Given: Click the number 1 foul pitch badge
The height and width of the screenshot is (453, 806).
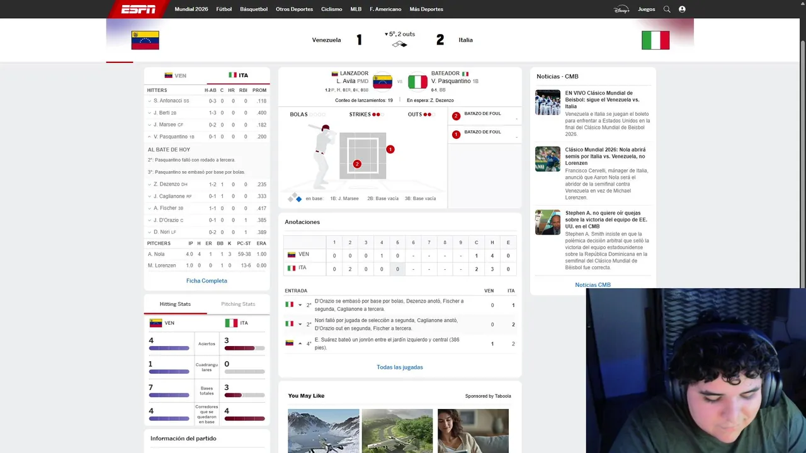Looking at the screenshot, I should 456,134.
